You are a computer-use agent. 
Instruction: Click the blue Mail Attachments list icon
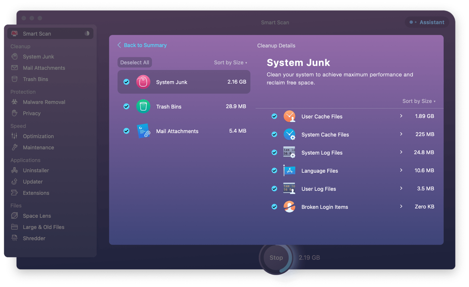143,131
